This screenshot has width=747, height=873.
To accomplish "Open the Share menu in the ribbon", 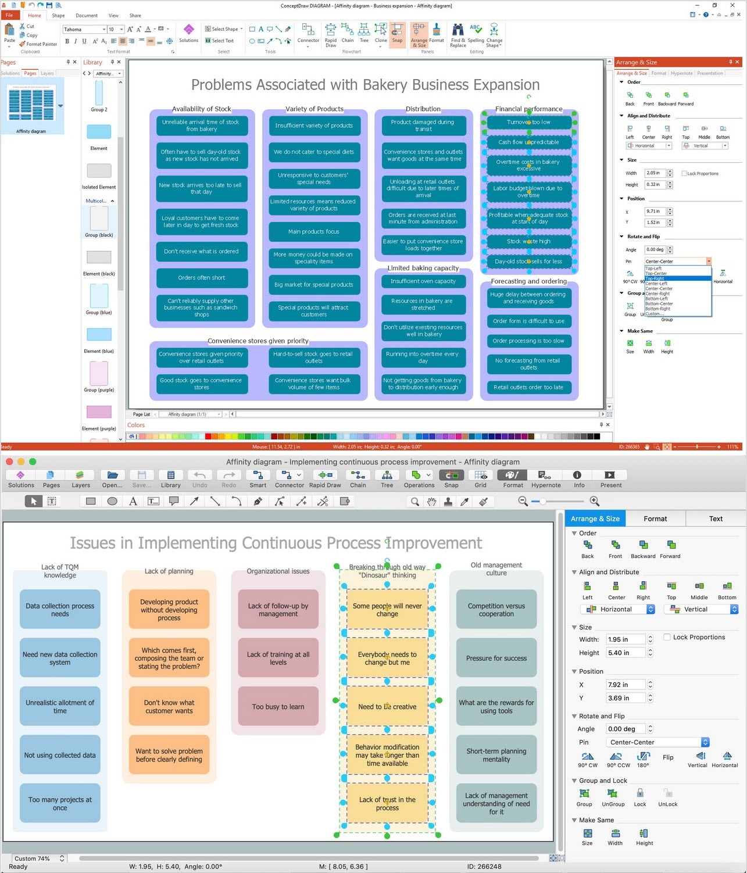I will coord(135,16).
